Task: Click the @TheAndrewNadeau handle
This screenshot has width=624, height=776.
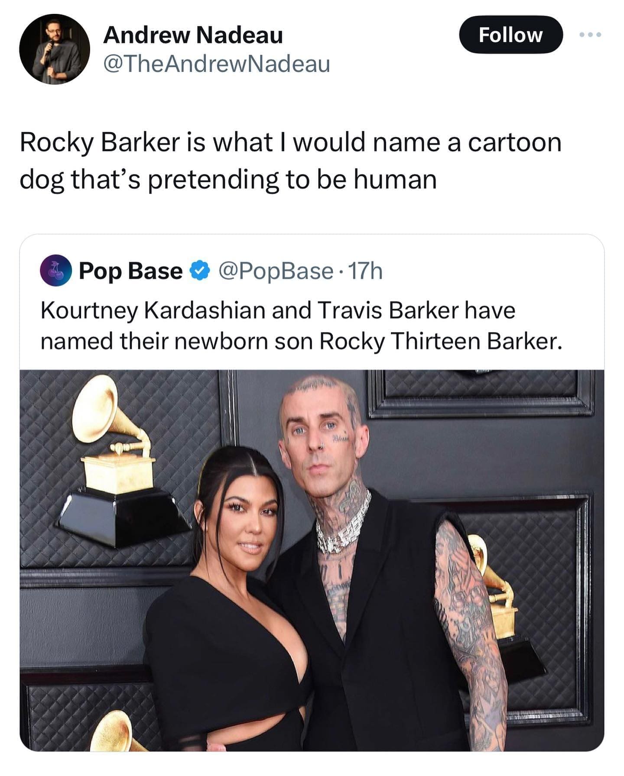Action: (x=217, y=64)
